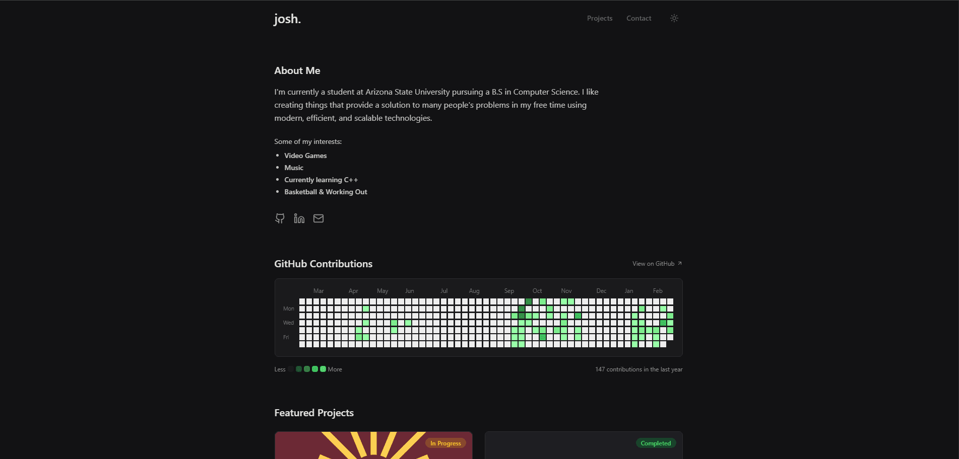Click the 'Featured Projects' heading
959x459 pixels.
tap(314, 412)
